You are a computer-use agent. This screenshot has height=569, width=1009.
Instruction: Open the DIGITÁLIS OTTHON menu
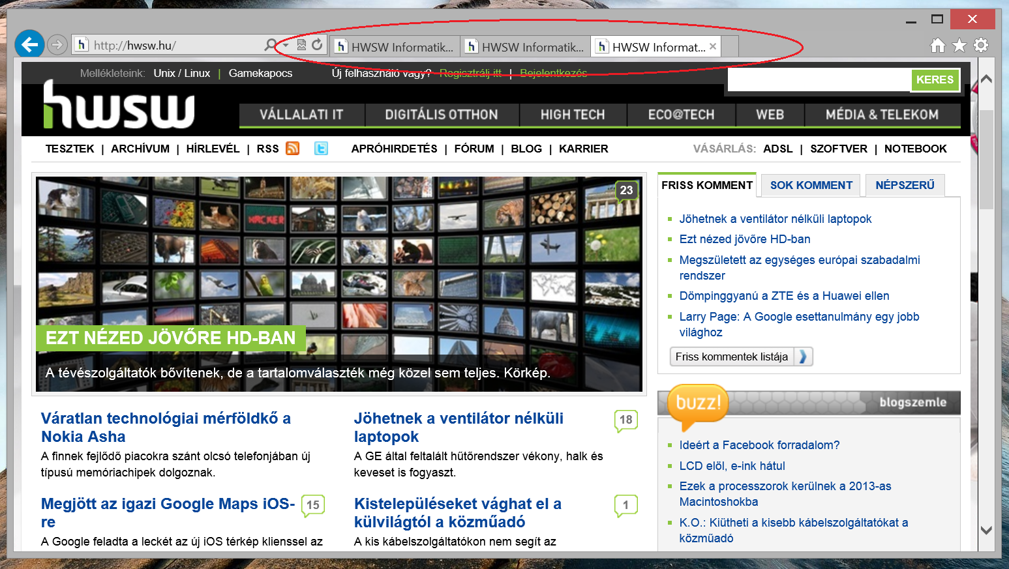point(442,115)
